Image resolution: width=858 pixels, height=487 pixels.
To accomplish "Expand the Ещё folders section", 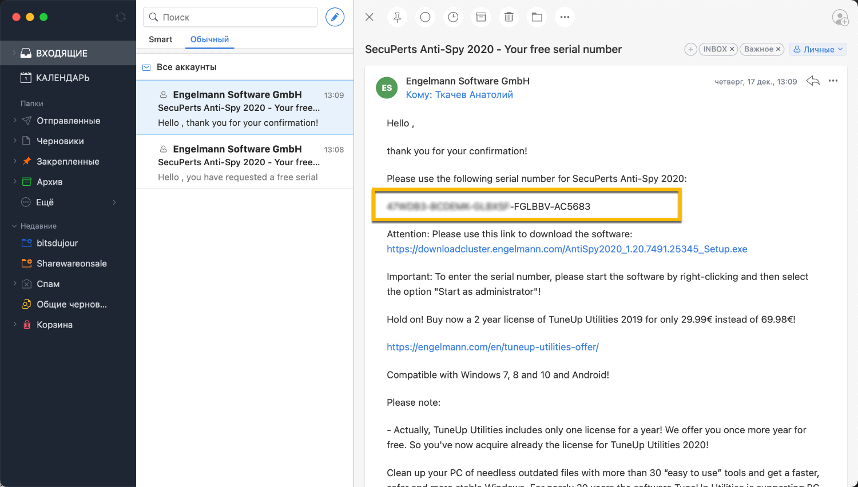I will pyautogui.click(x=113, y=202).
